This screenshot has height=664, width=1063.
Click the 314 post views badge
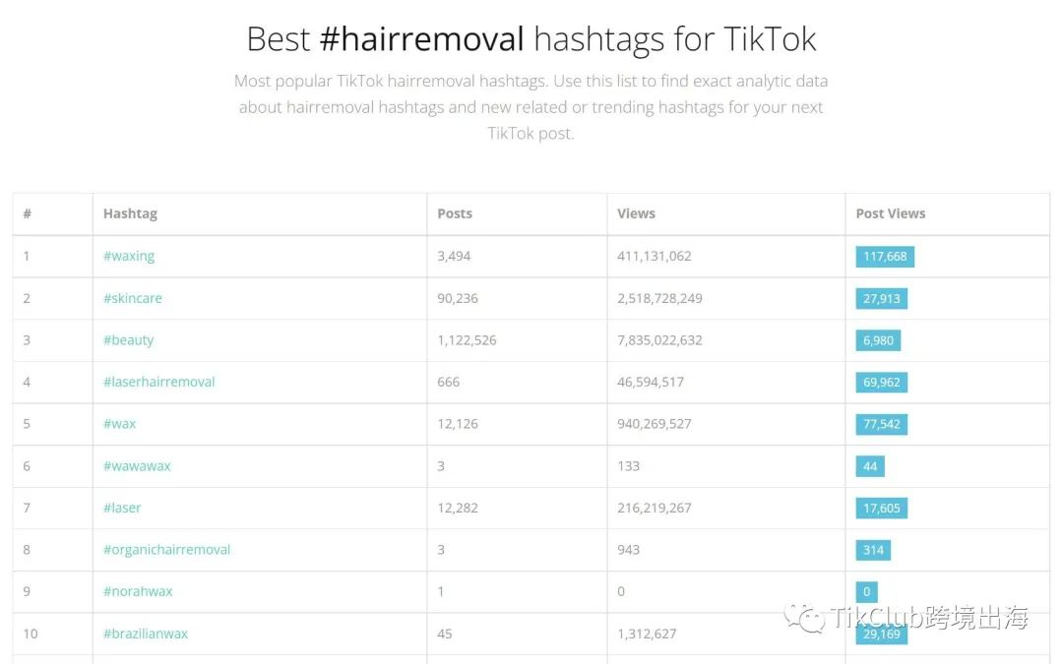point(873,551)
